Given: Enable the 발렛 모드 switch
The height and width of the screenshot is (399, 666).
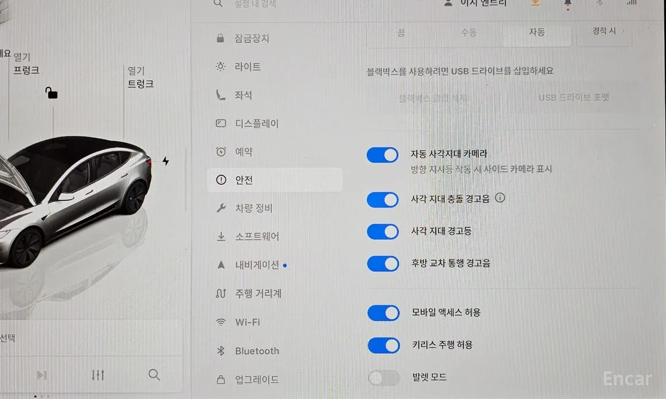Looking at the screenshot, I should click(384, 378).
